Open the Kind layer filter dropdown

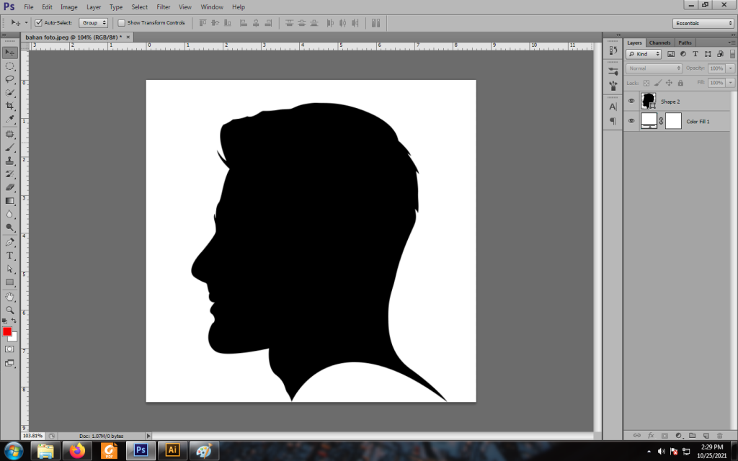tap(644, 54)
